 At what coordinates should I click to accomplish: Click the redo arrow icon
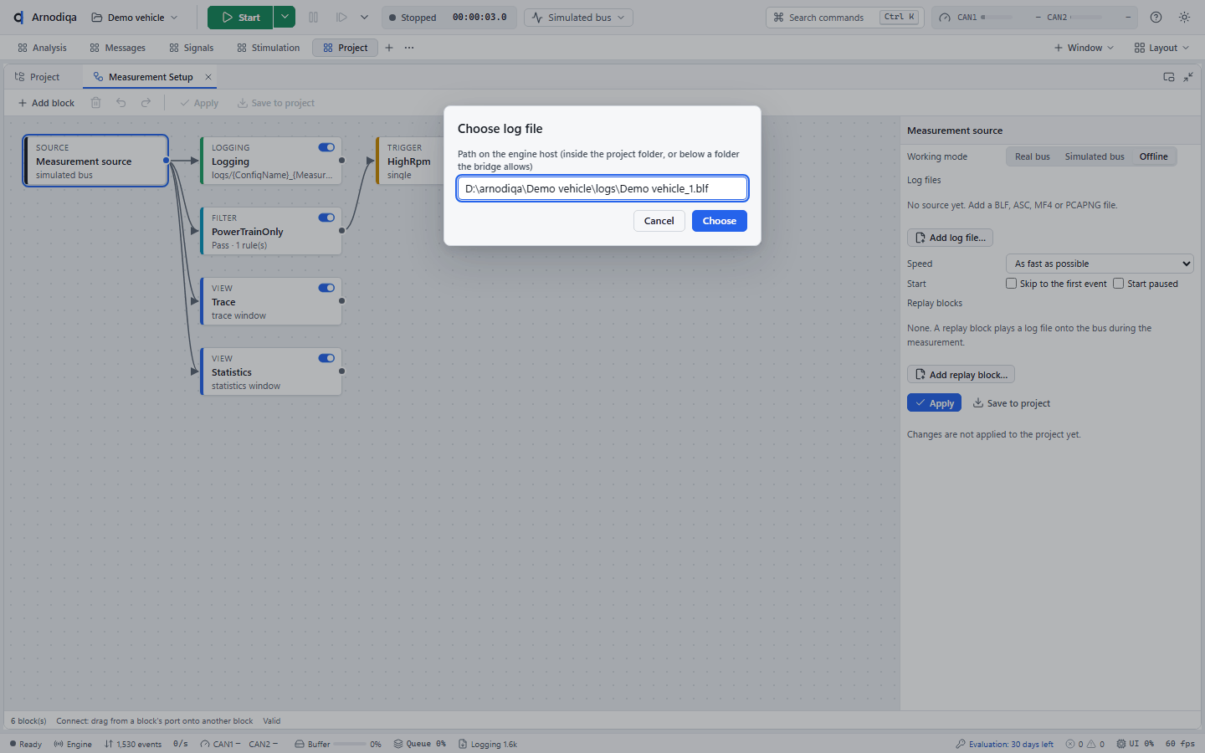(146, 103)
